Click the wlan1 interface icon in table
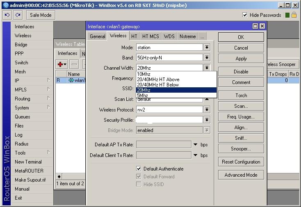The width and height of the screenshot is (301, 207). (x=71, y=80)
